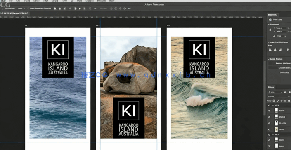The image size is (291, 150).
Task: Select the 3D roll mode icon
Action: [x=116, y=9]
